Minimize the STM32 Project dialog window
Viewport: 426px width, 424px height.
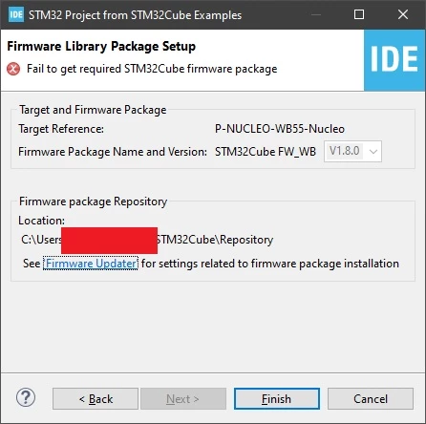coord(316,14)
